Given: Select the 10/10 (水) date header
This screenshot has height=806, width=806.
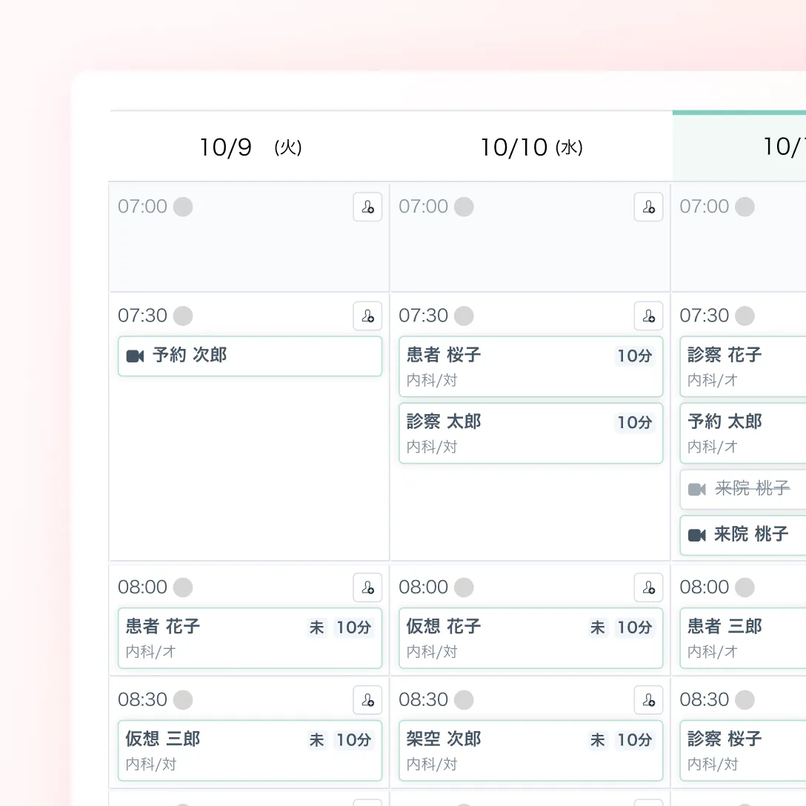Looking at the screenshot, I should point(530,146).
